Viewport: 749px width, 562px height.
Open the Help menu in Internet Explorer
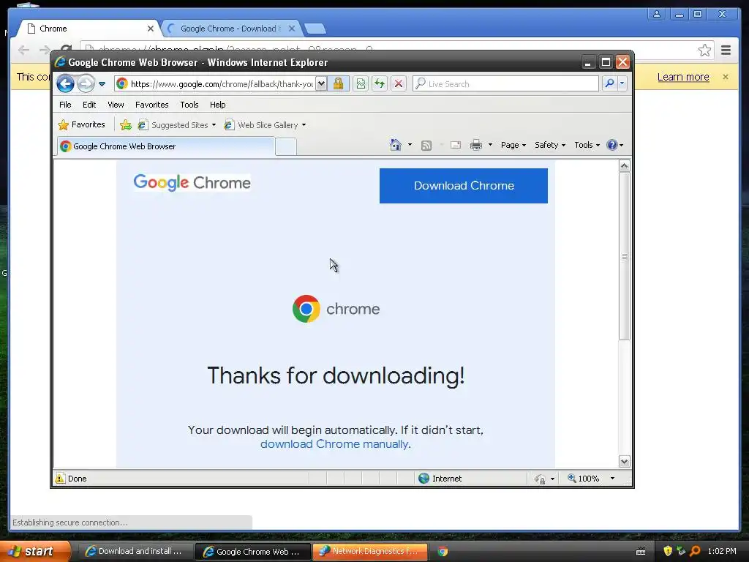[x=217, y=105]
